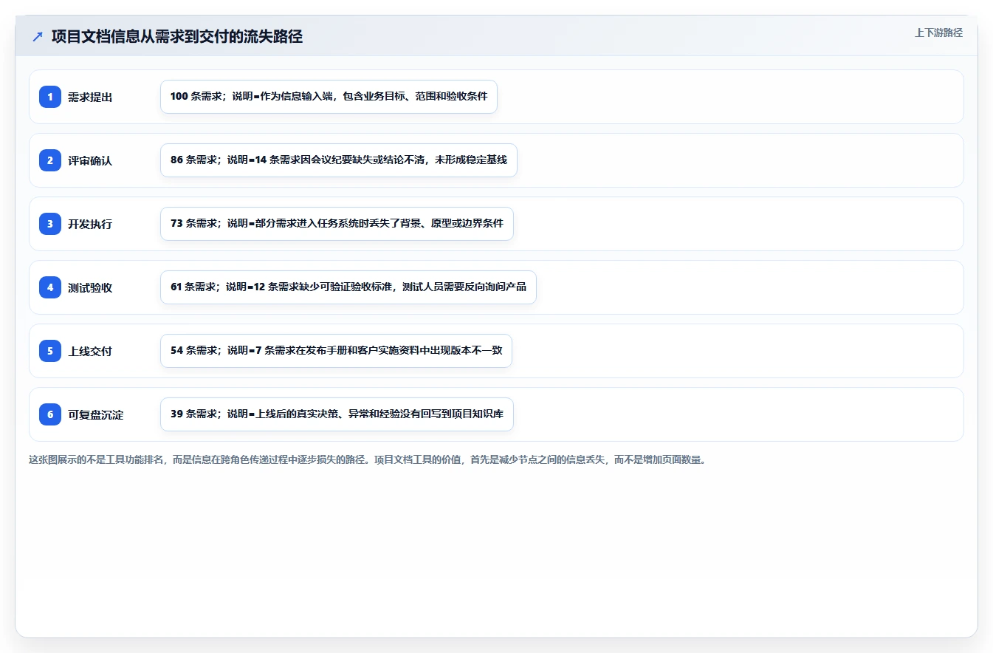Image resolution: width=993 pixels, height=653 pixels.
Task: Click the 54 条需求 description box
Action: coord(336,351)
